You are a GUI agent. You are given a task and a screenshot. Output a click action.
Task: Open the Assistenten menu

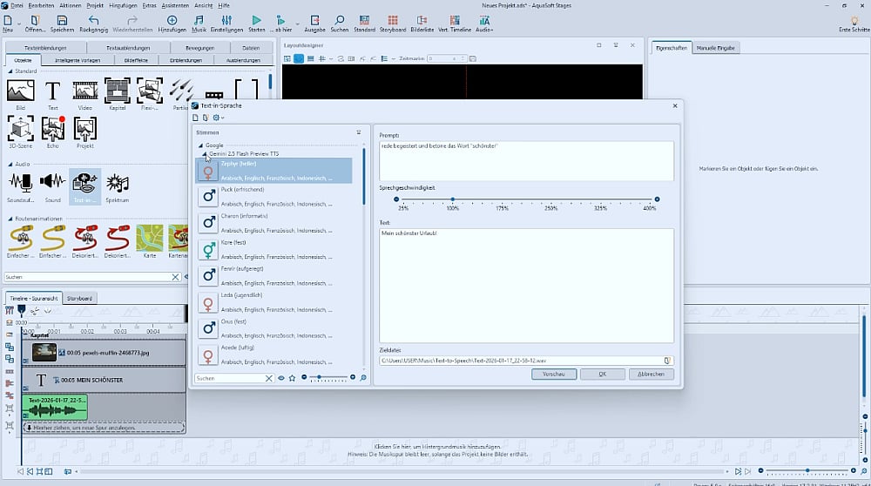point(175,5)
